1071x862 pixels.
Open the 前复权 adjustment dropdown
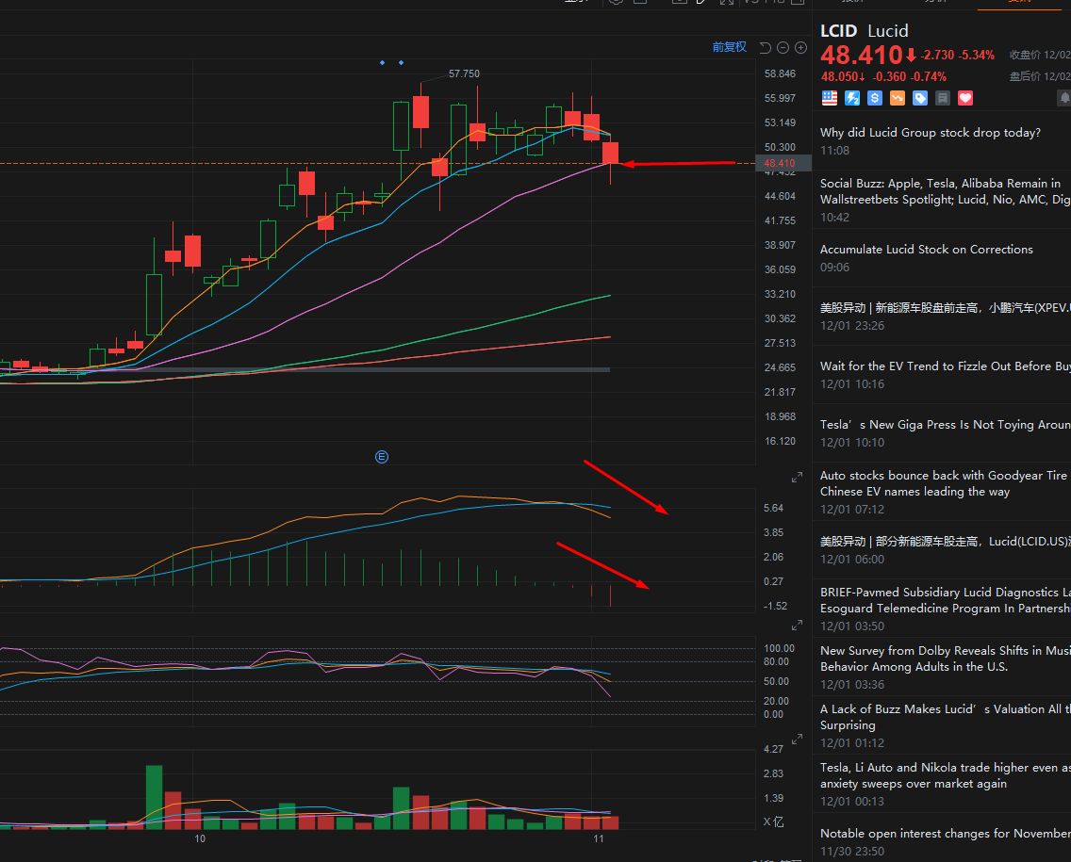(x=729, y=47)
